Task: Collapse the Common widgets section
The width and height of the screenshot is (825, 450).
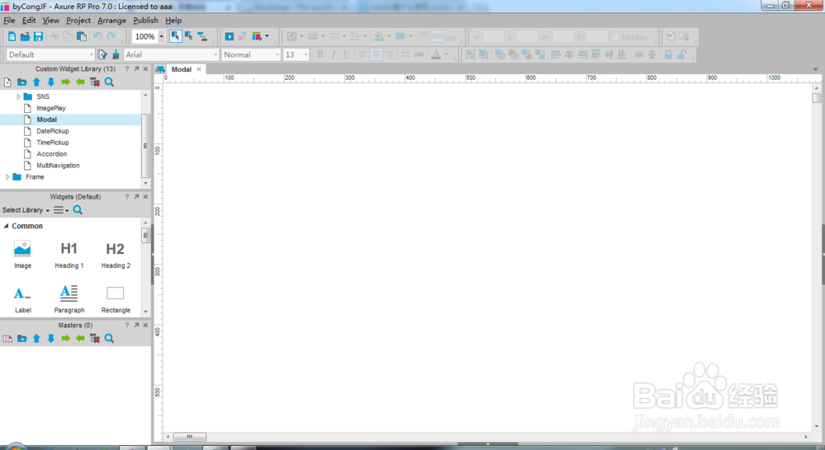Action: [7, 226]
